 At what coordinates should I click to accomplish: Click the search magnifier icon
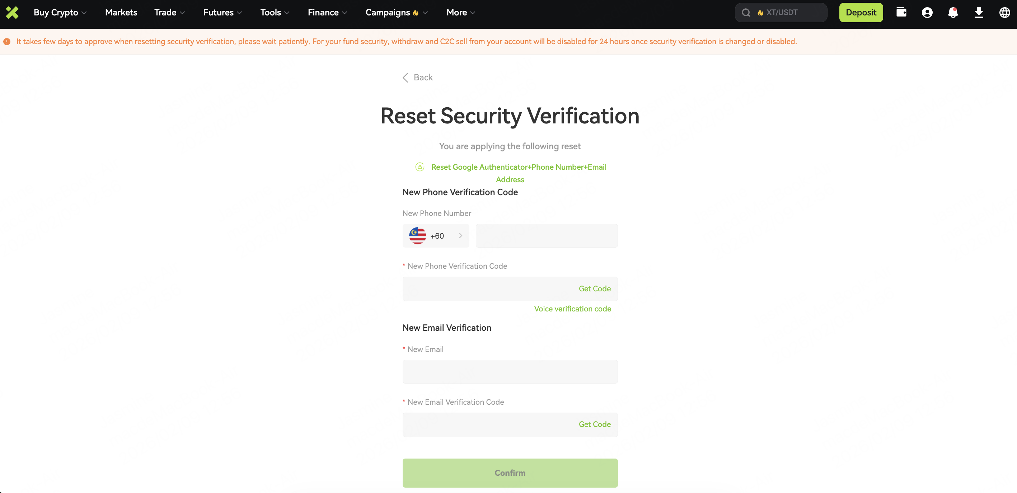[746, 13]
